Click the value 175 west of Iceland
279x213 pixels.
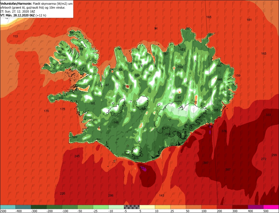tap(62, 109)
